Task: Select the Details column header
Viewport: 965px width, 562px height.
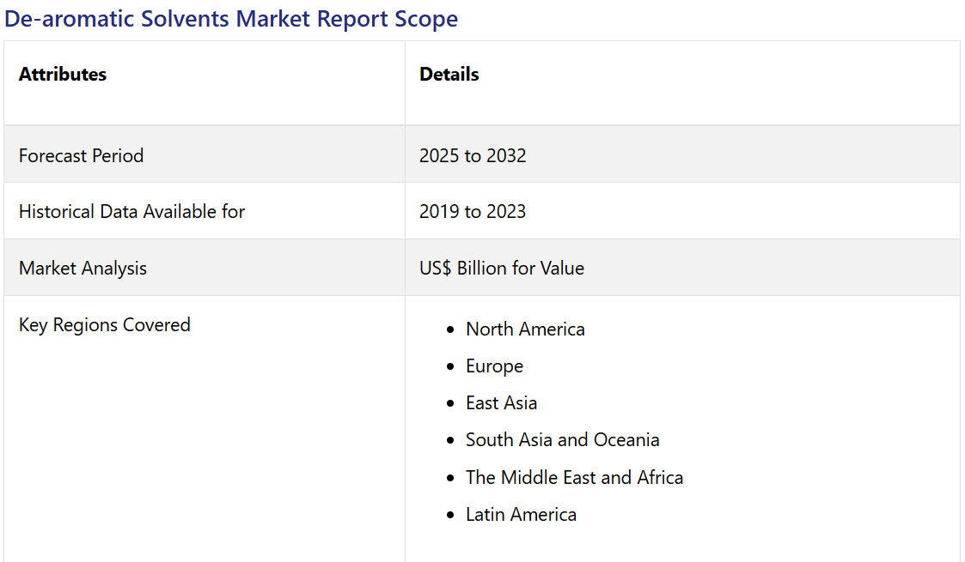Action: coord(449,75)
